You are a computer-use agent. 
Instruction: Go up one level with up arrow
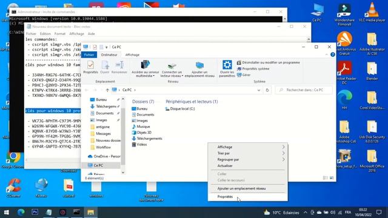coord(107,90)
